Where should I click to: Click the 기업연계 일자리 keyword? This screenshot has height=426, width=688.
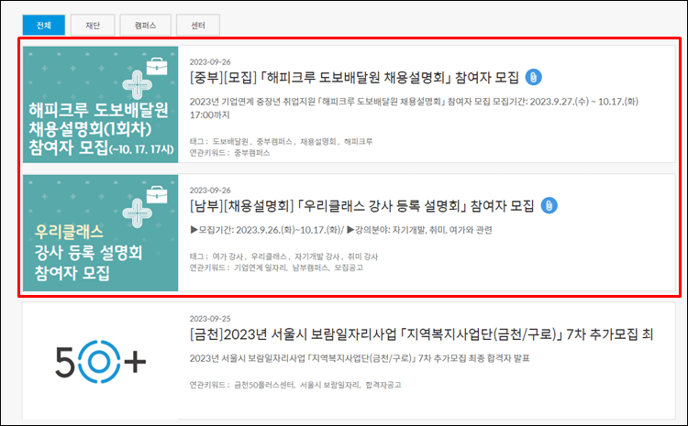tap(261, 268)
